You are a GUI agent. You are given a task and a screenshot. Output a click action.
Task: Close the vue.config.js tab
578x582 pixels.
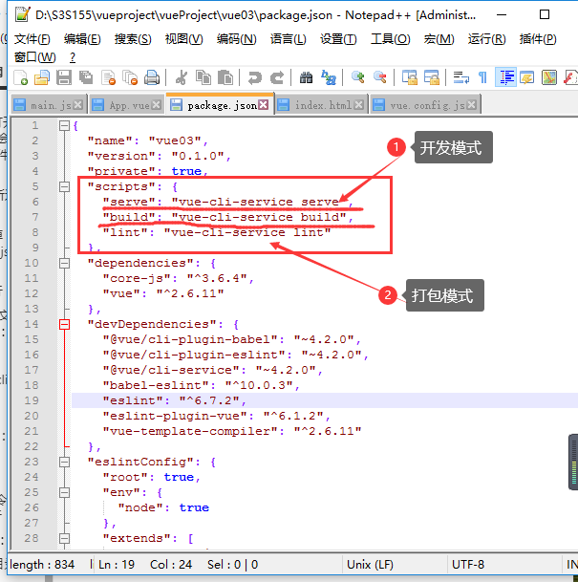(472, 105)
